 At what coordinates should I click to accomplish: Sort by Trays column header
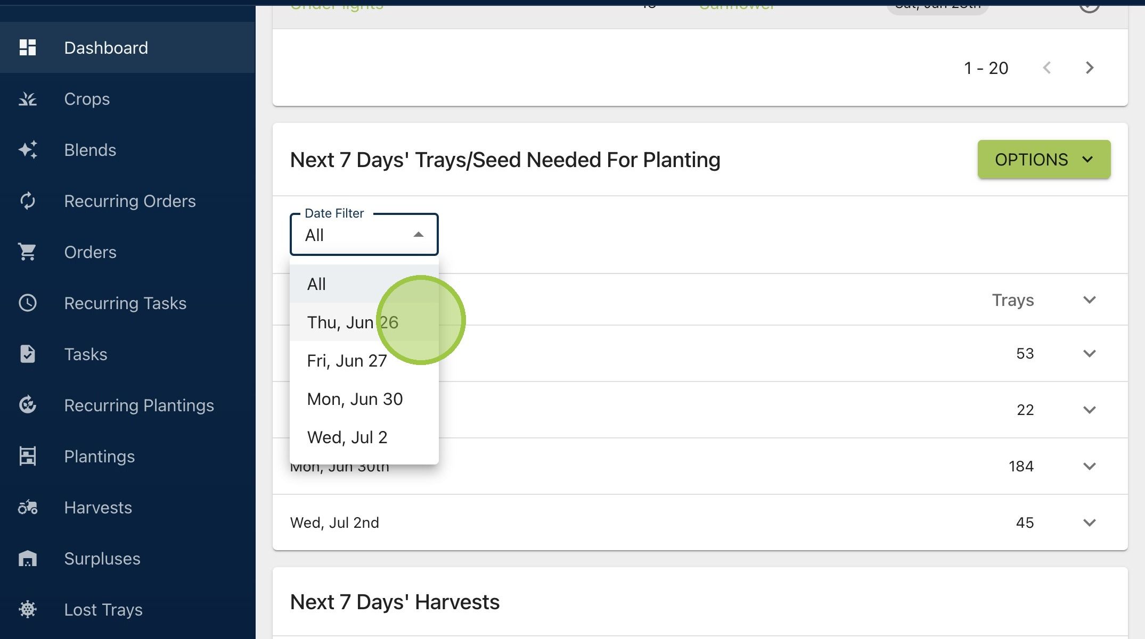pos(1012,300)
